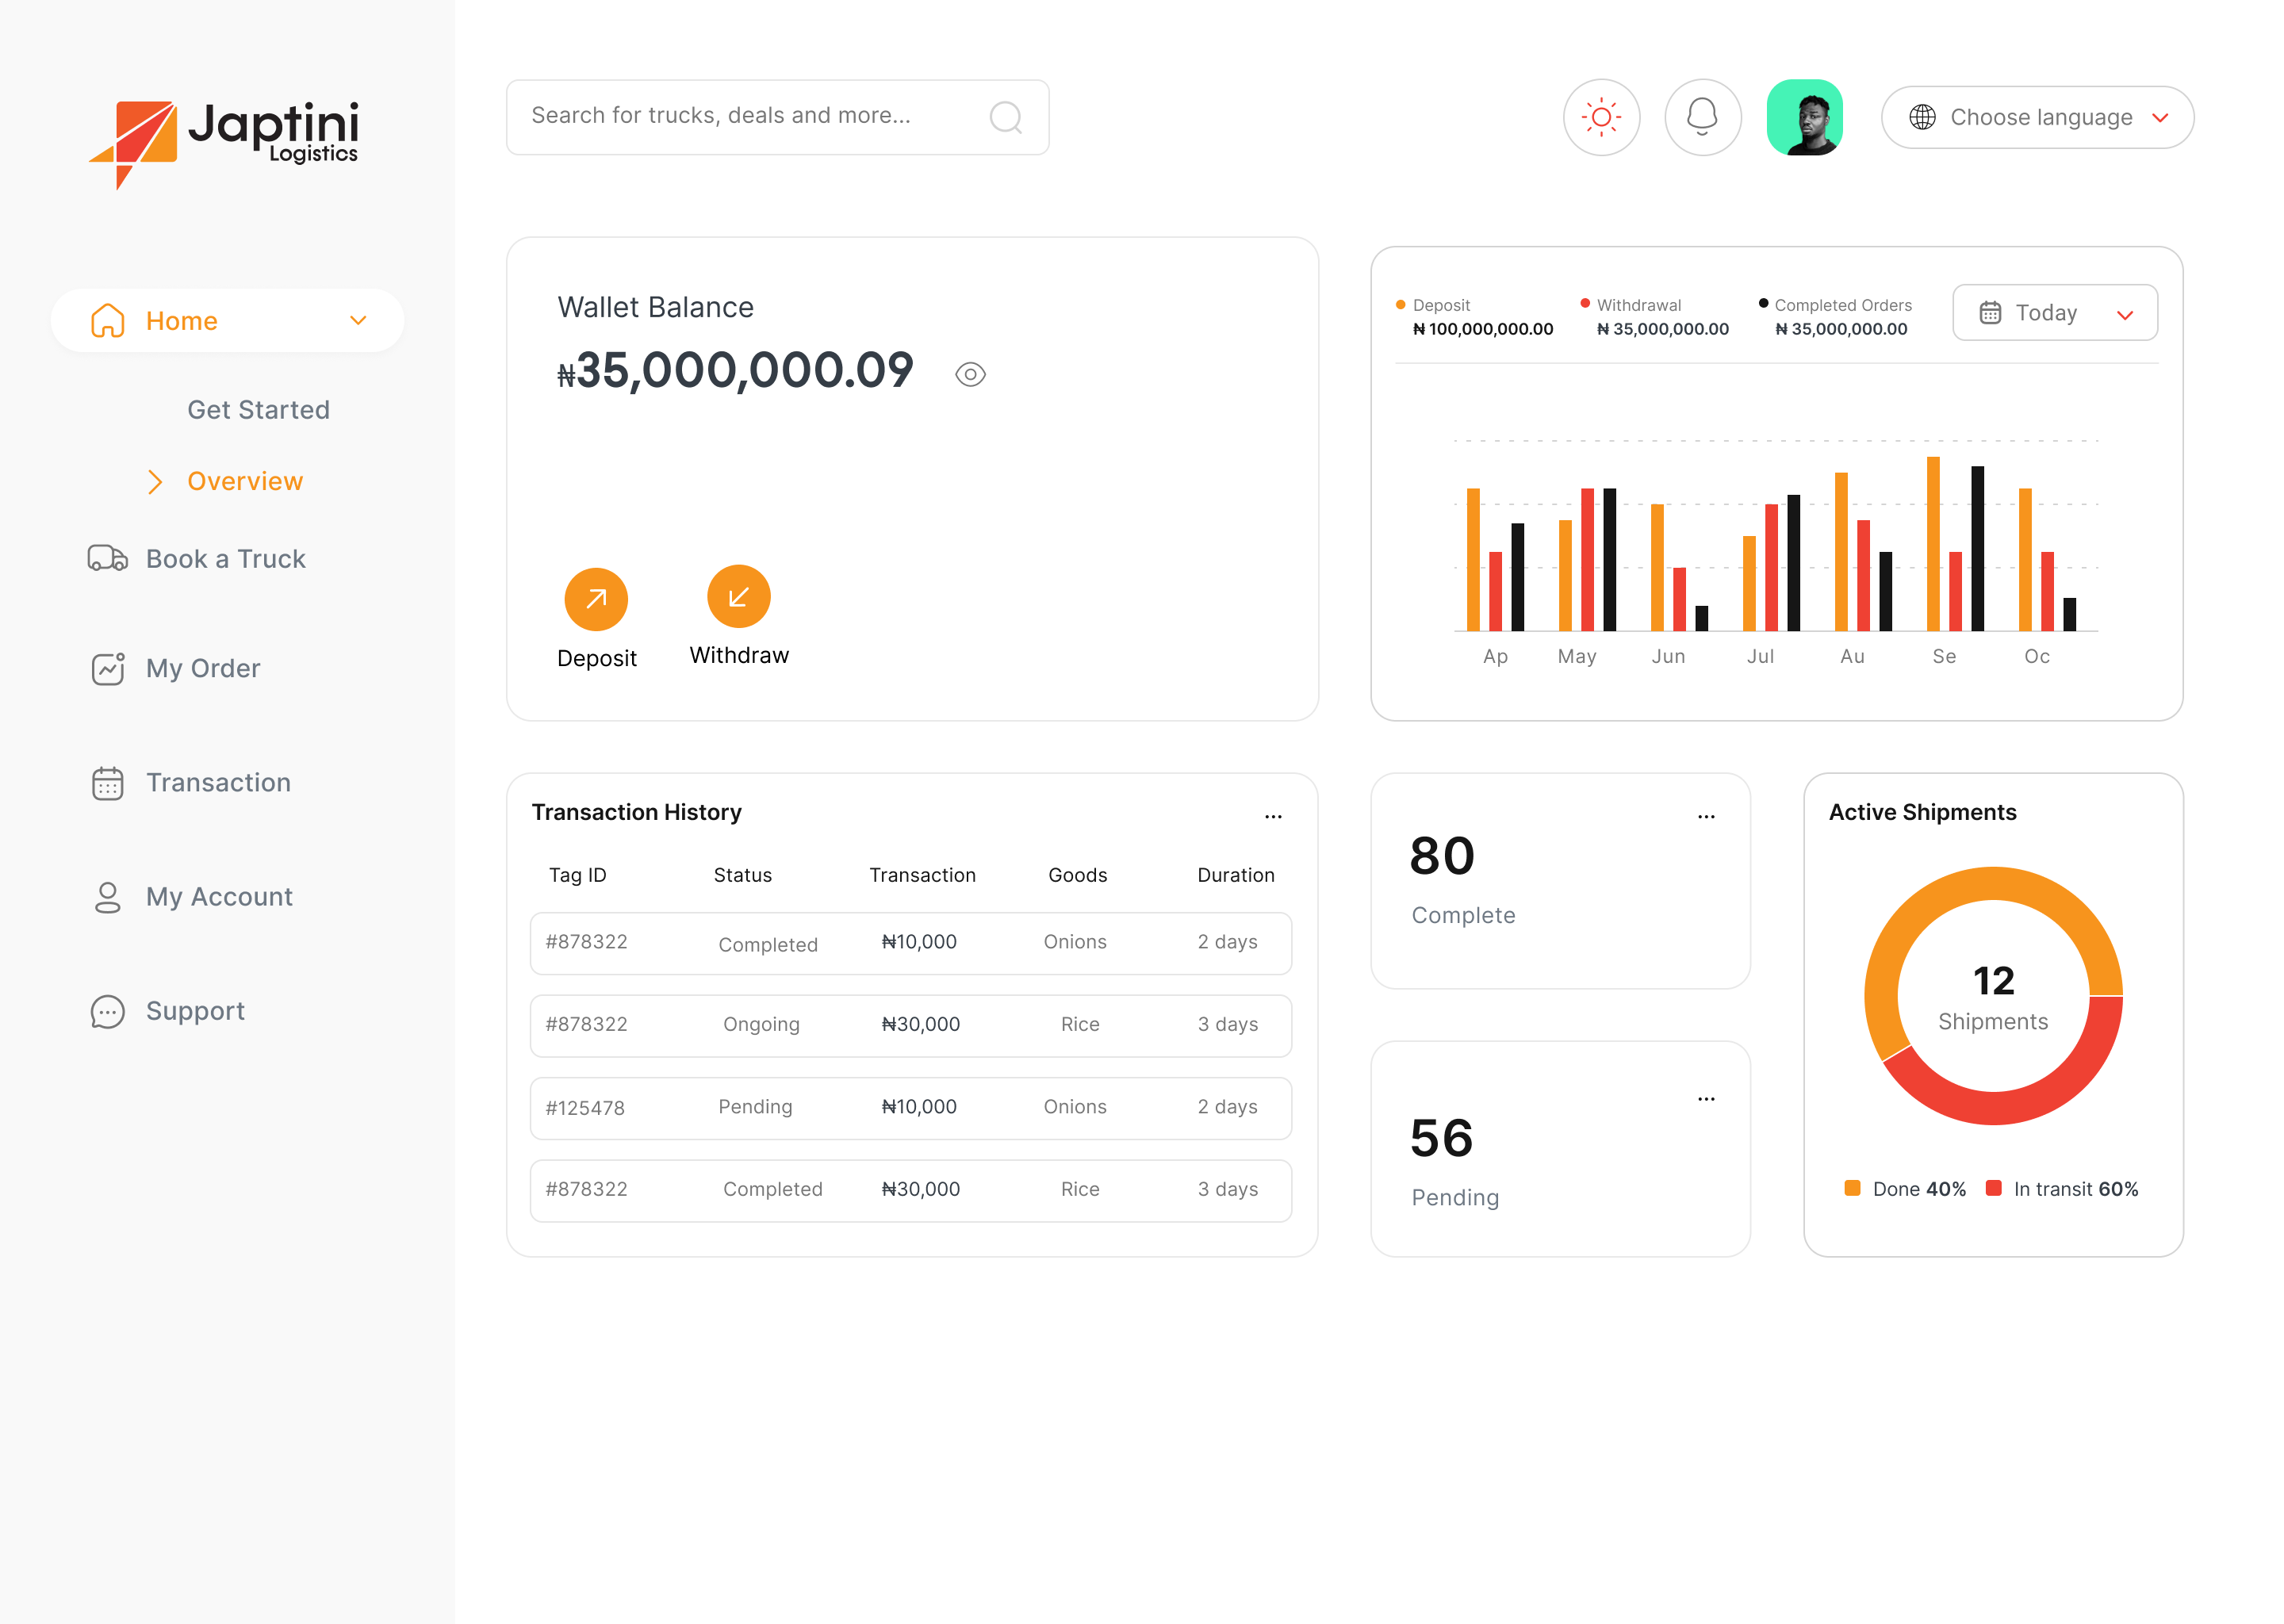The height and width of the screenshot is (1624, 2284).
Task: Open Get Started submenu item
Action: pyautogui.click(x=258, y=410)
